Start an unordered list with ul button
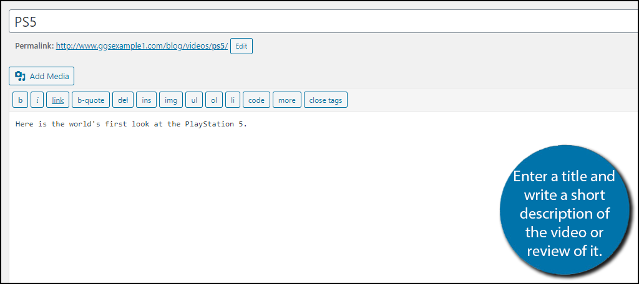The image size is (639, 284). pyautogui.click(x=194, y=100)
